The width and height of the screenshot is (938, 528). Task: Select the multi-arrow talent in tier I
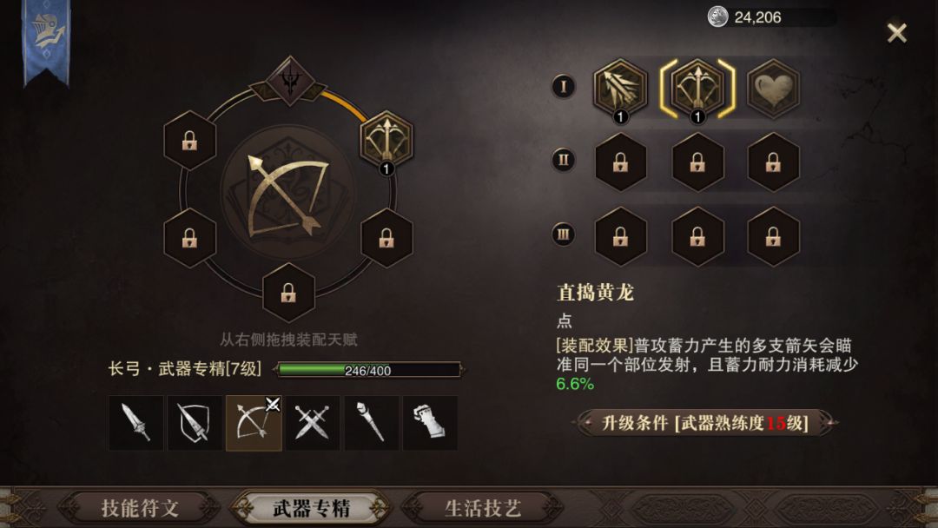coord(620,89)
